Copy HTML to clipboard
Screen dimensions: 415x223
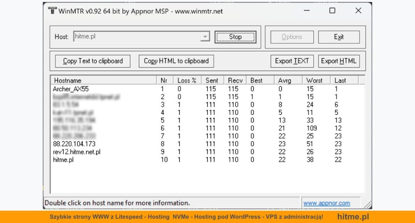coord(176,61)
